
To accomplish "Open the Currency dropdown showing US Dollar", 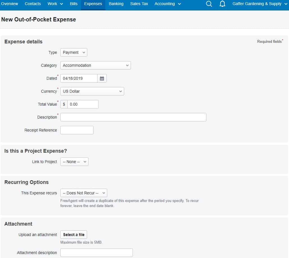I will point(92,91).
